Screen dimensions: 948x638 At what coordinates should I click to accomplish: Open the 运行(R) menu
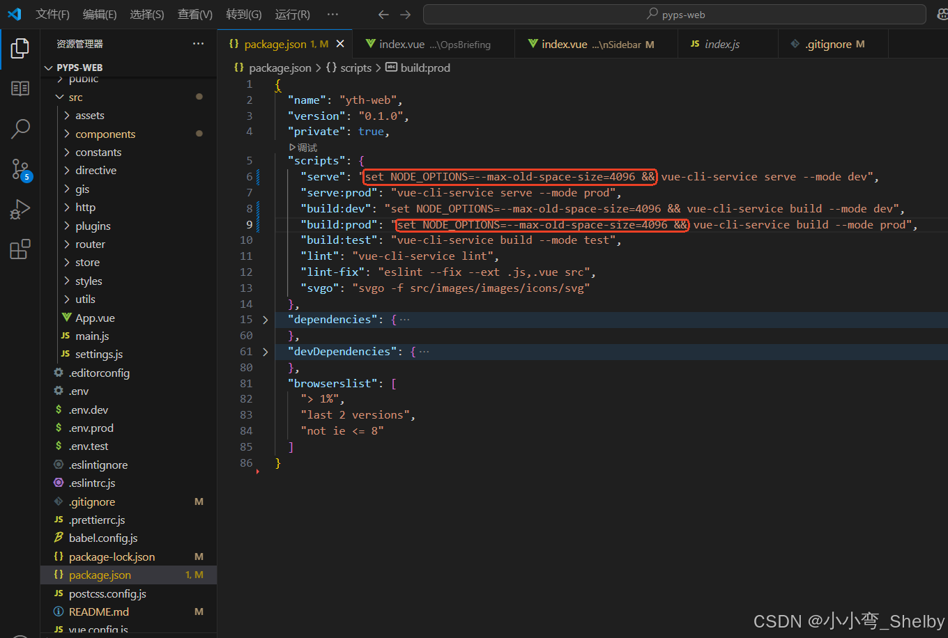pos(291,14)
